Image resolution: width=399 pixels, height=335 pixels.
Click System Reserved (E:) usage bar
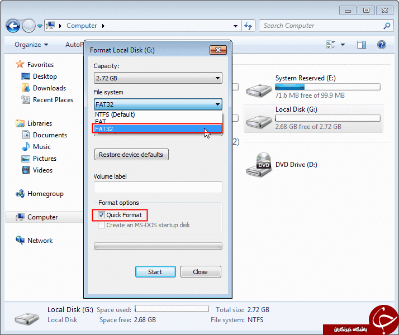pos(327,87)
